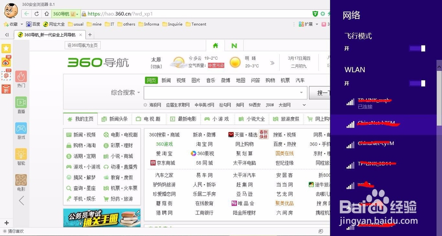
Task: Click the browser back arrow button
Action: pyautogui.click(x=27, y=14)
